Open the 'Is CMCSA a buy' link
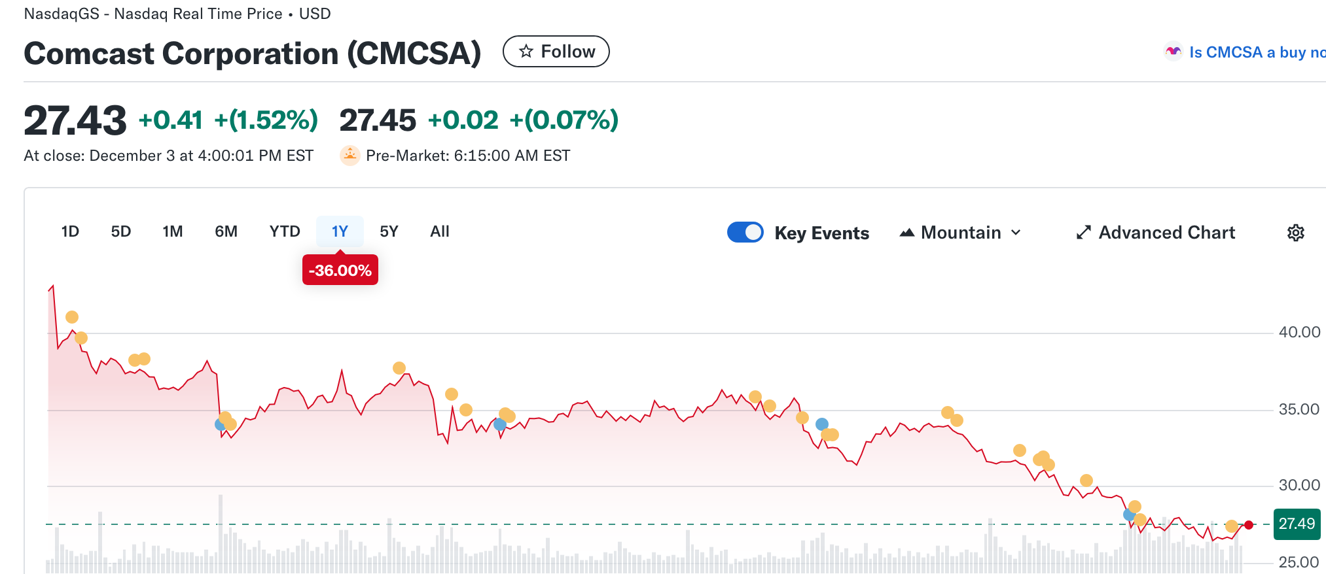Viewport: 1326px width, 574px height. (1257, 52)
